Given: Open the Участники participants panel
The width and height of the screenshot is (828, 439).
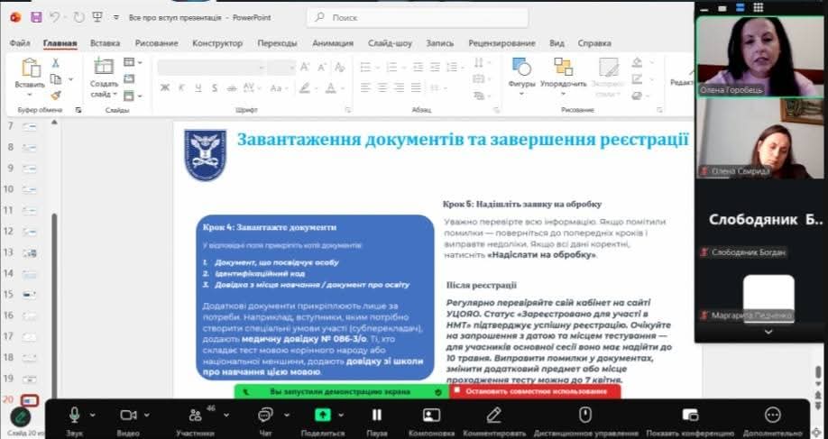Looking at the screenshot, I should tap(195, 415).
